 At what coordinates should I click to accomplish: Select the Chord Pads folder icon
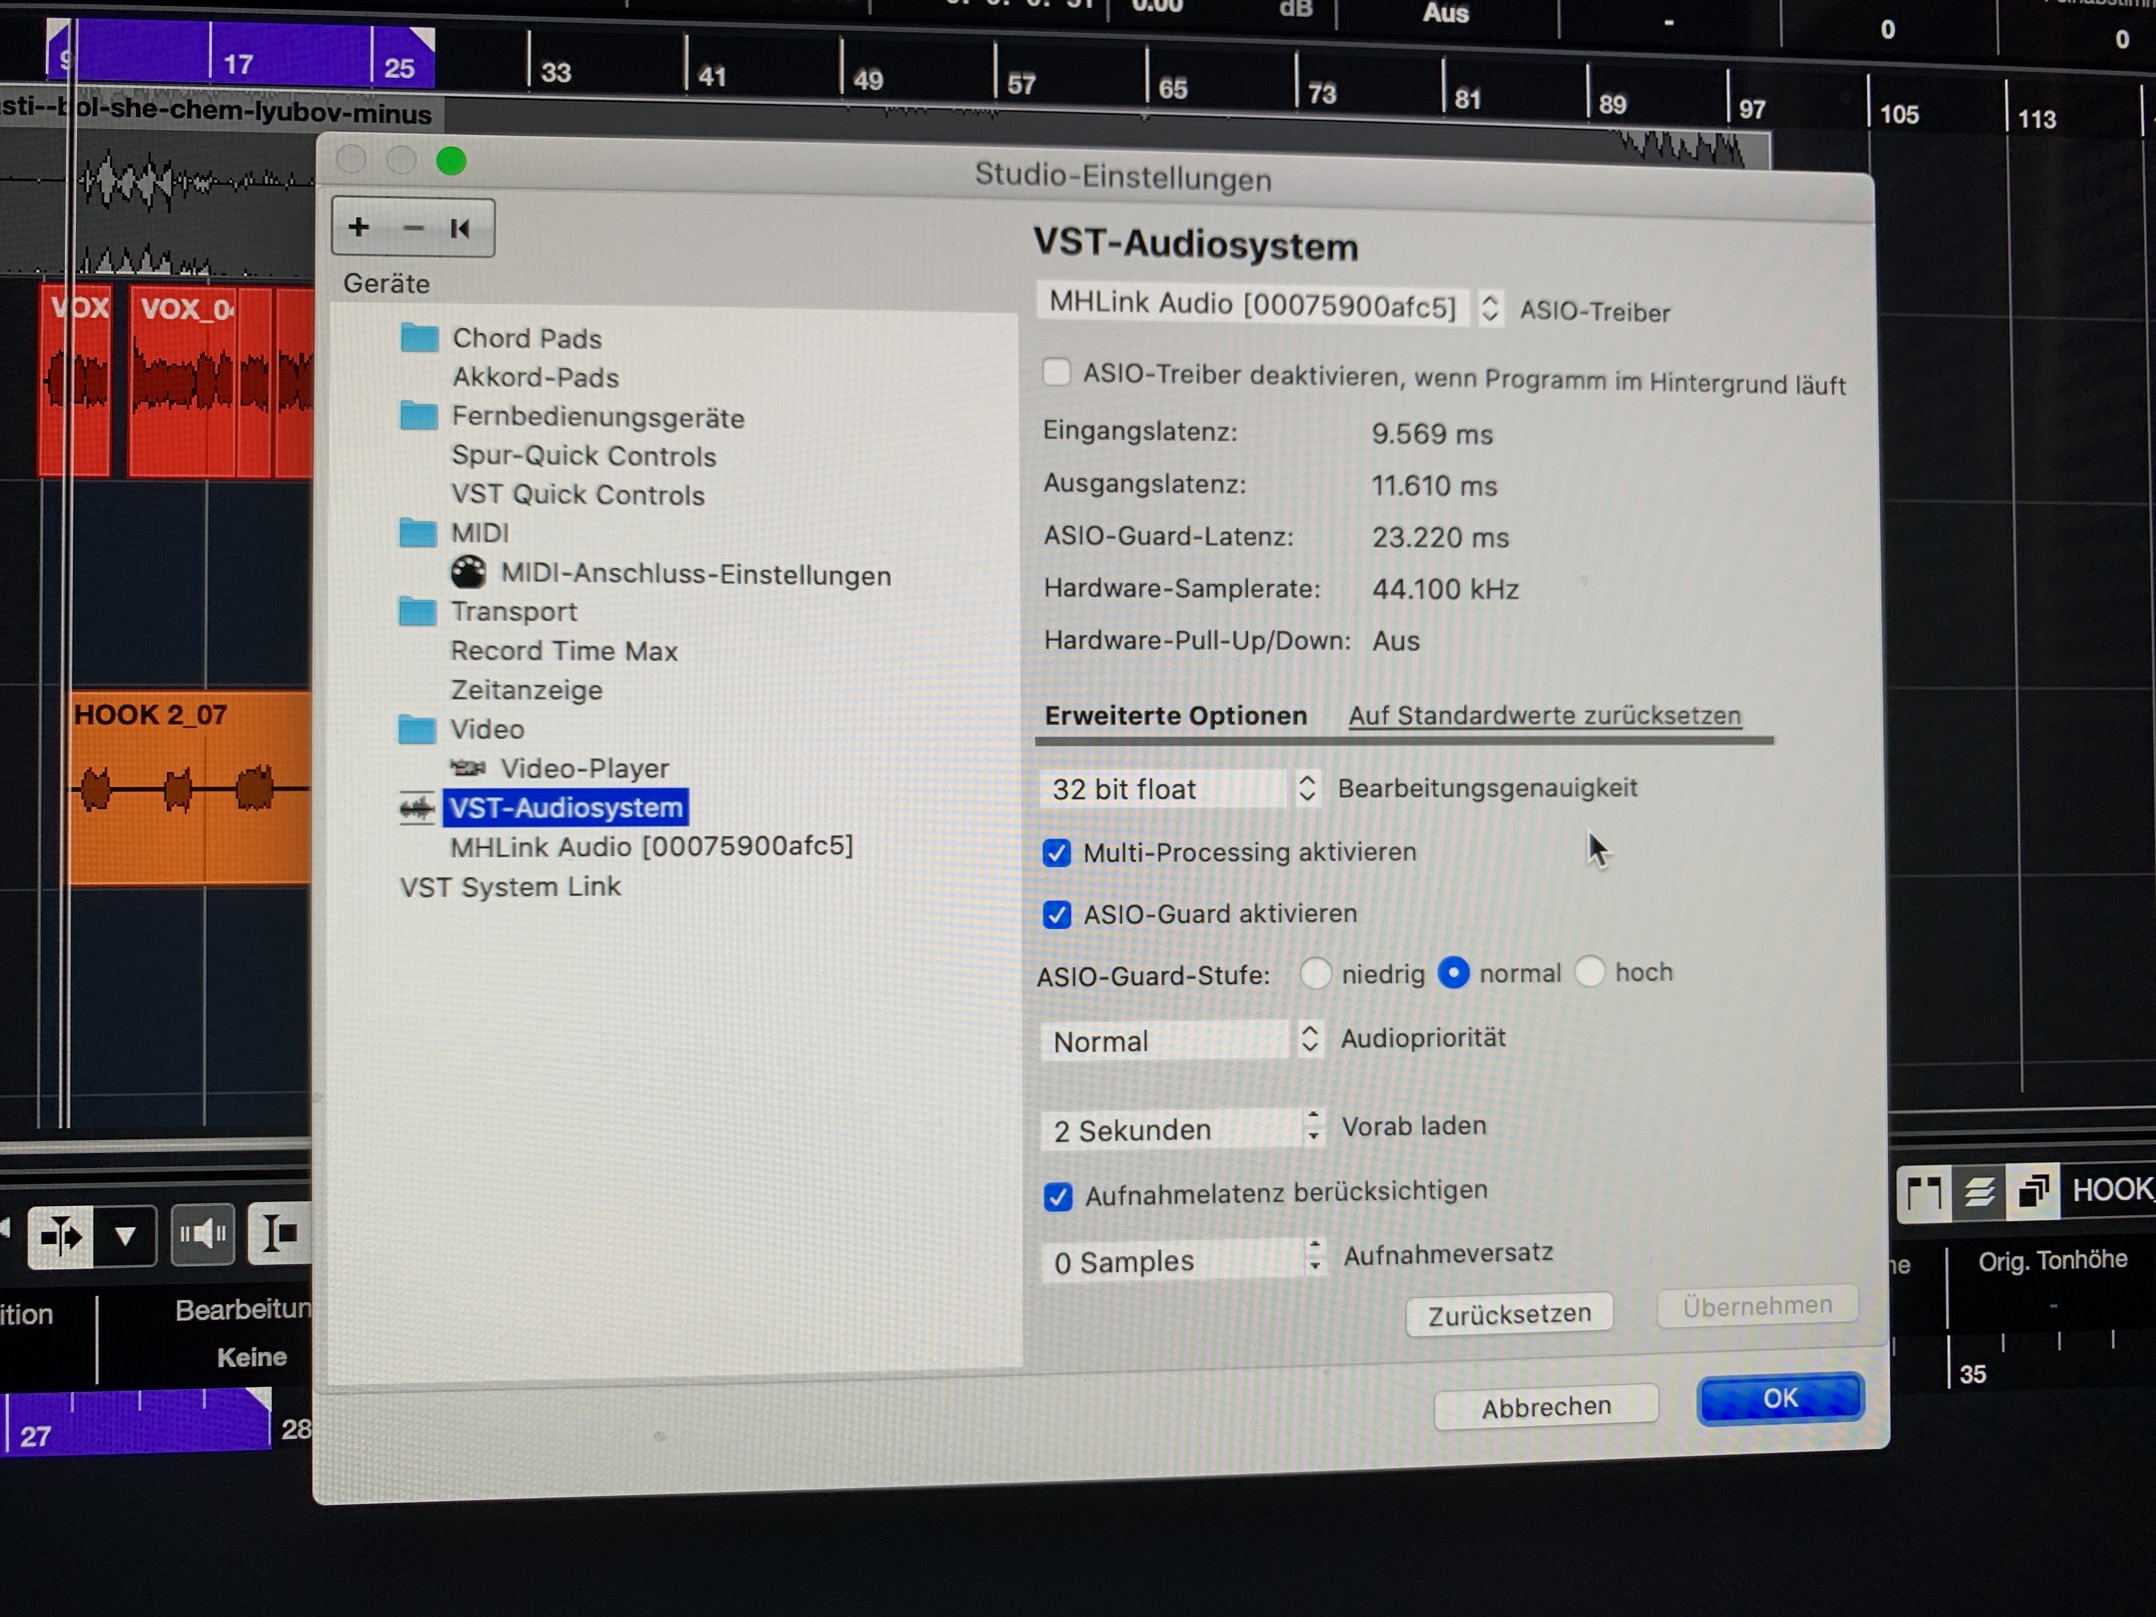[419, 337]
